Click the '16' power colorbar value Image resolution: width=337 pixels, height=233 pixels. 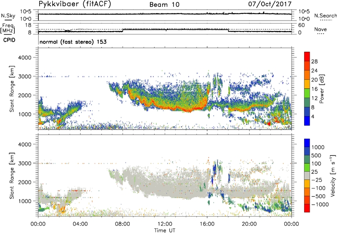click(314, 89)
